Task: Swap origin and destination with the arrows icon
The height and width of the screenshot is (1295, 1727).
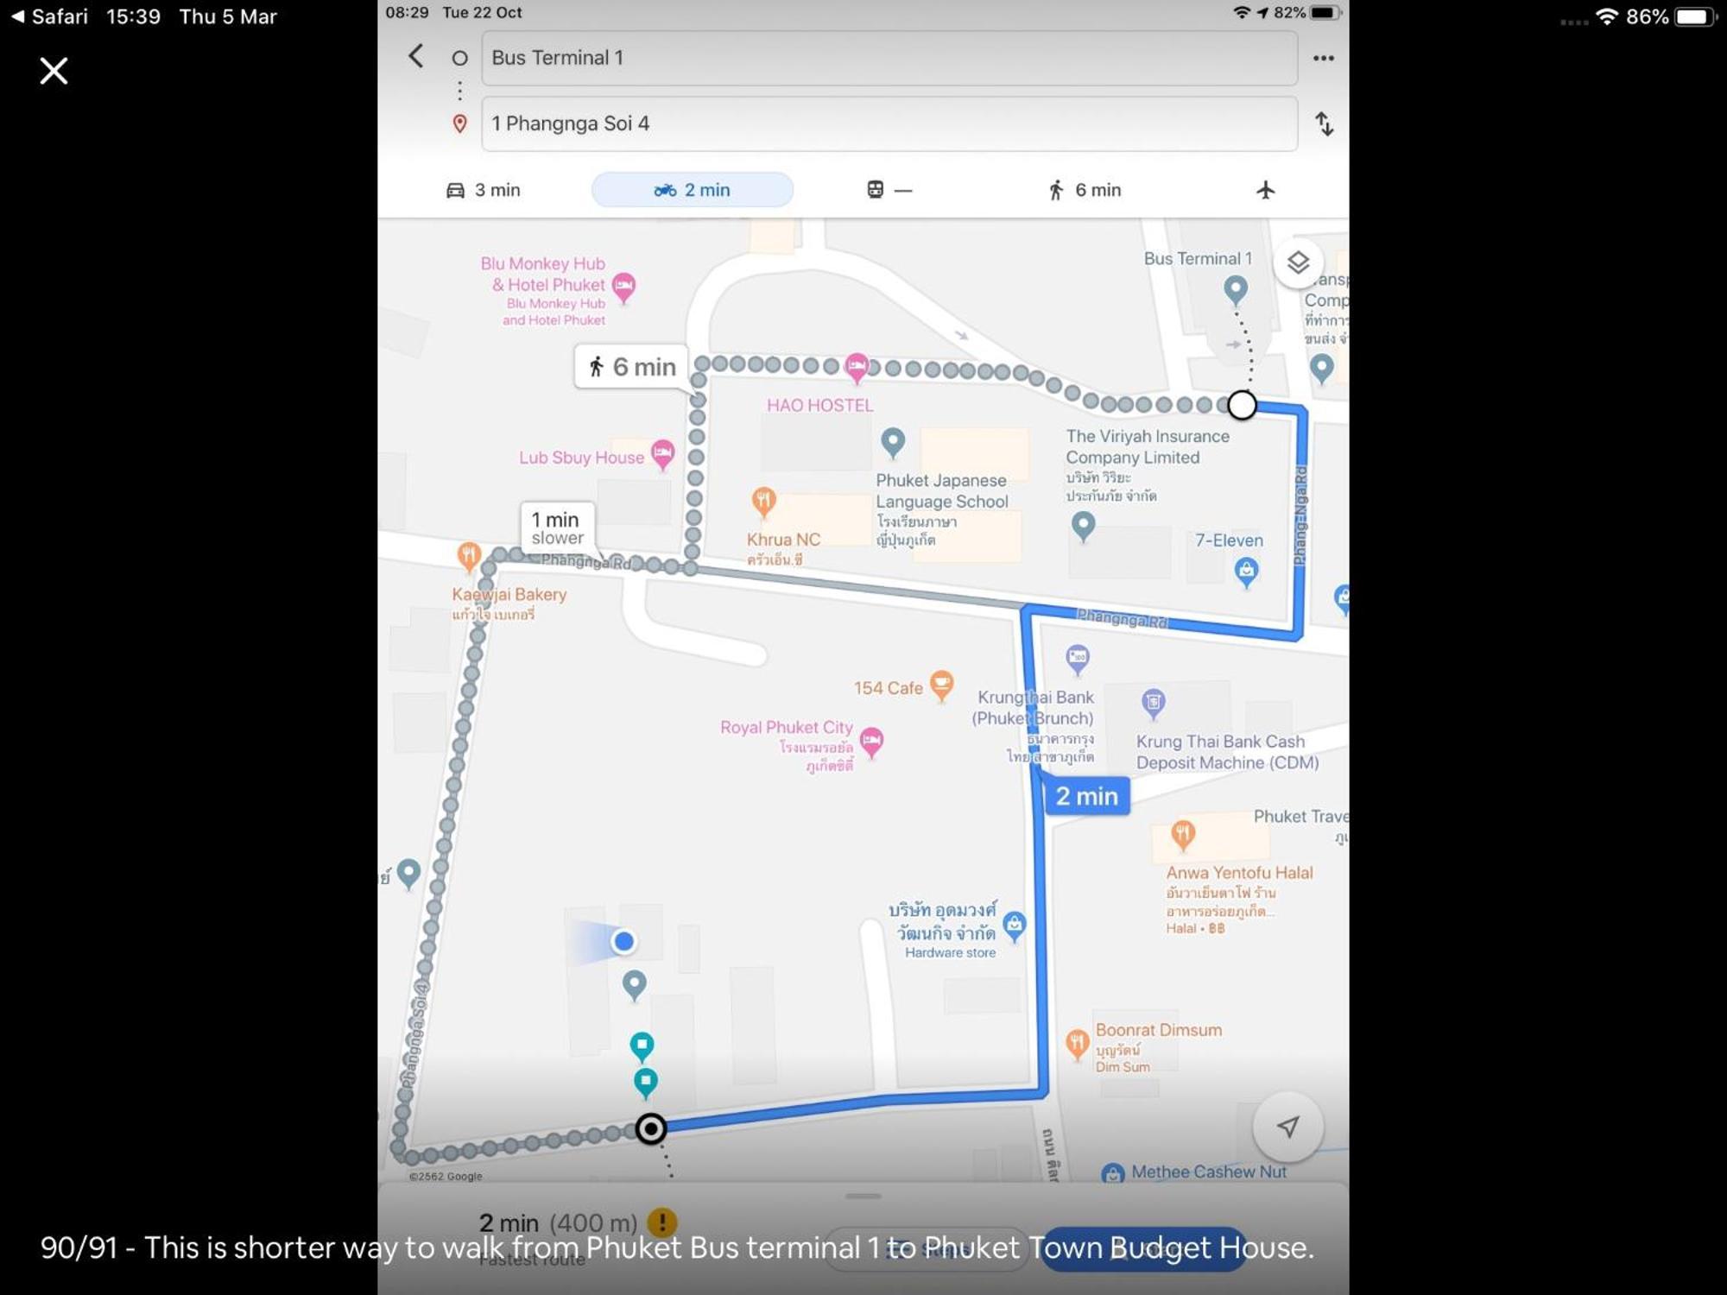Action: [1324, 124]
